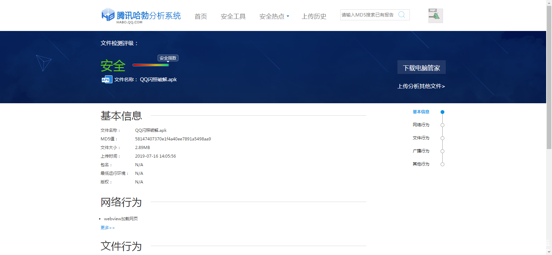Click the safety index color gauge bar
The image size is (552, 255).
pos(150,65)
